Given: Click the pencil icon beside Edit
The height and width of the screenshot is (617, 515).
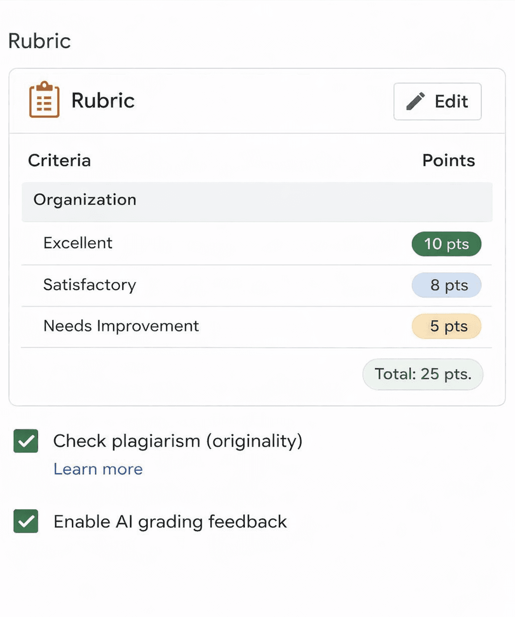Looking at the screenshot, I should click(x=415, y=101).
